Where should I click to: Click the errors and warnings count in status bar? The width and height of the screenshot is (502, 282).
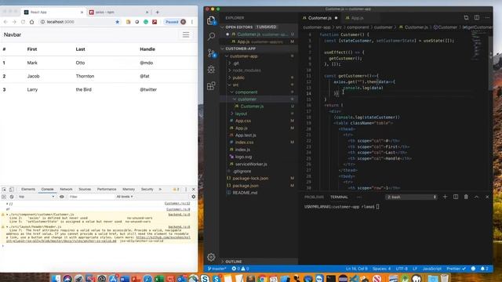[x=240, y=269]
